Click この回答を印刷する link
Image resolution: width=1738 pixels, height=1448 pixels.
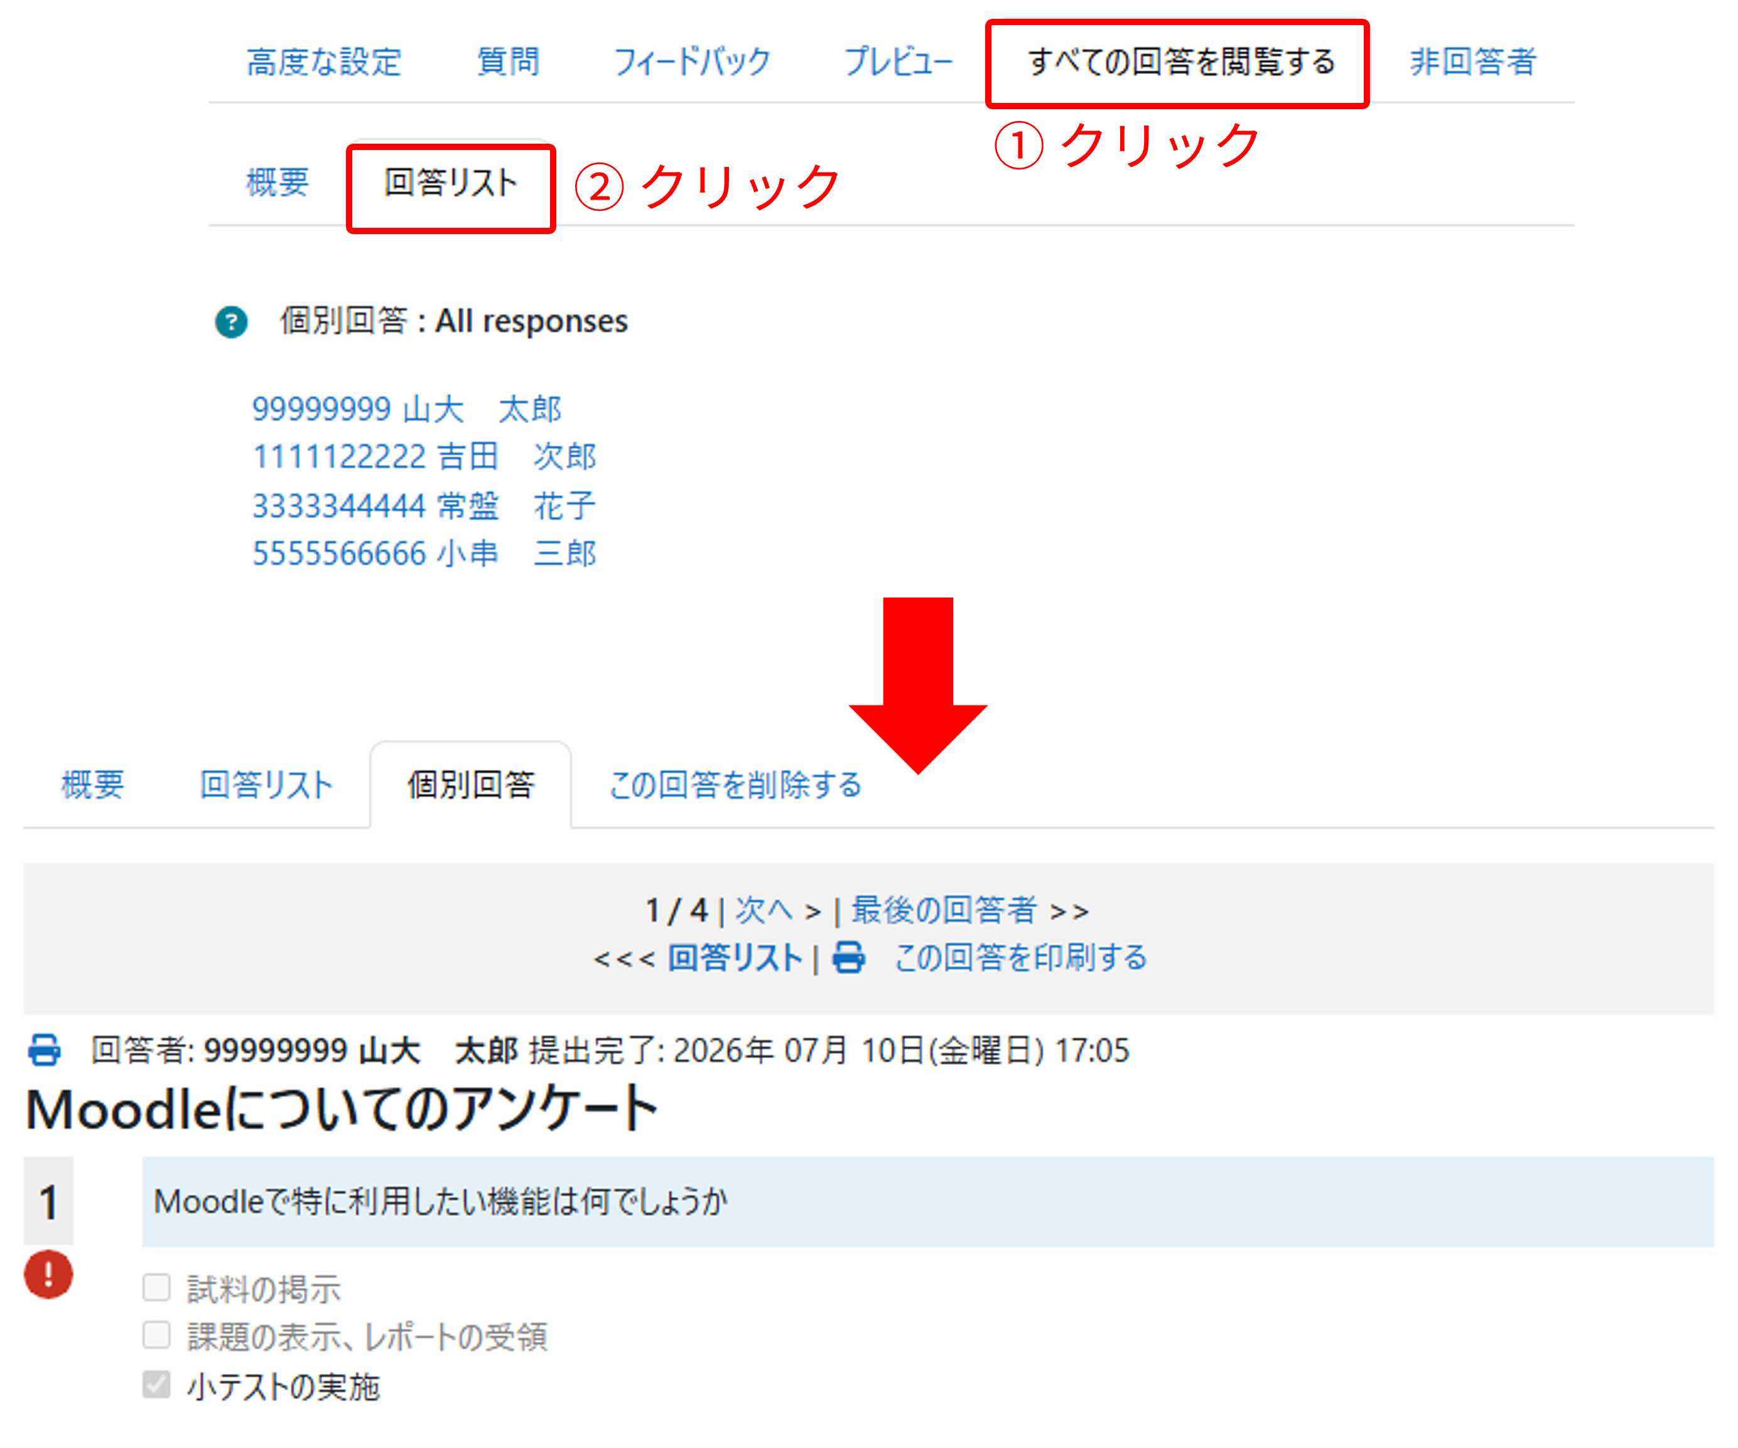[x=1020, y=958]
